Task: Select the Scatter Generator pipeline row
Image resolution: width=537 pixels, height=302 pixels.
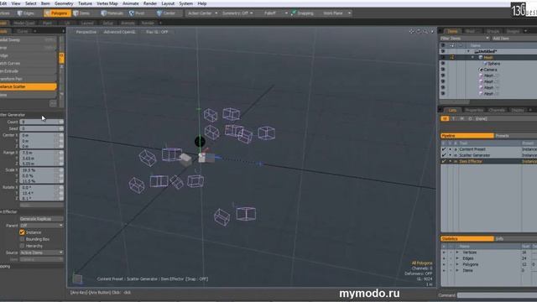Action: 488,155
